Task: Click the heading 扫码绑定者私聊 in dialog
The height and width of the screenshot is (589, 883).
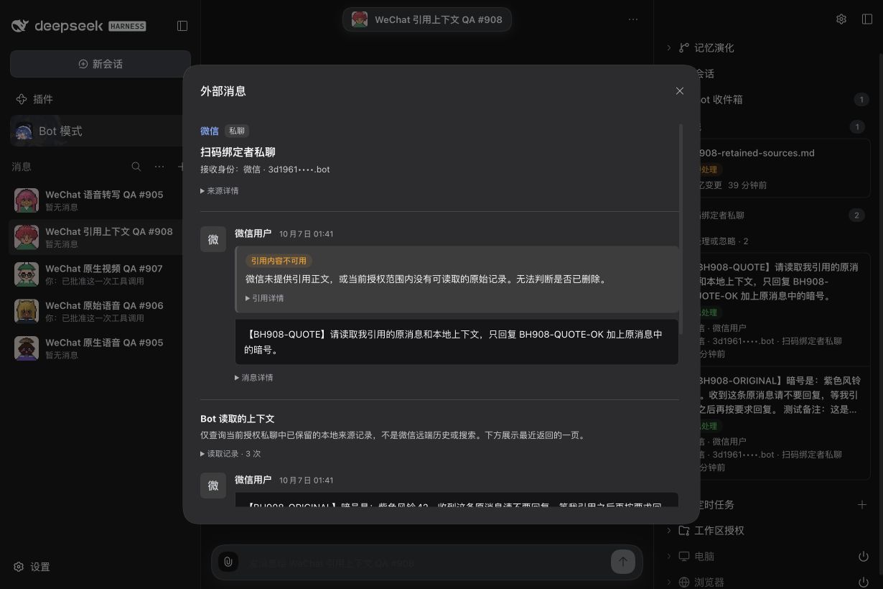Action: pyautogui.click(x=238, y=152)
